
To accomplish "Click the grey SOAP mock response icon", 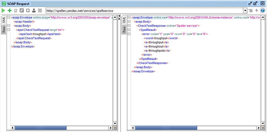I will coord(16,10).
